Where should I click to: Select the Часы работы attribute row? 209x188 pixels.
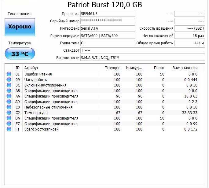(103, 79)
